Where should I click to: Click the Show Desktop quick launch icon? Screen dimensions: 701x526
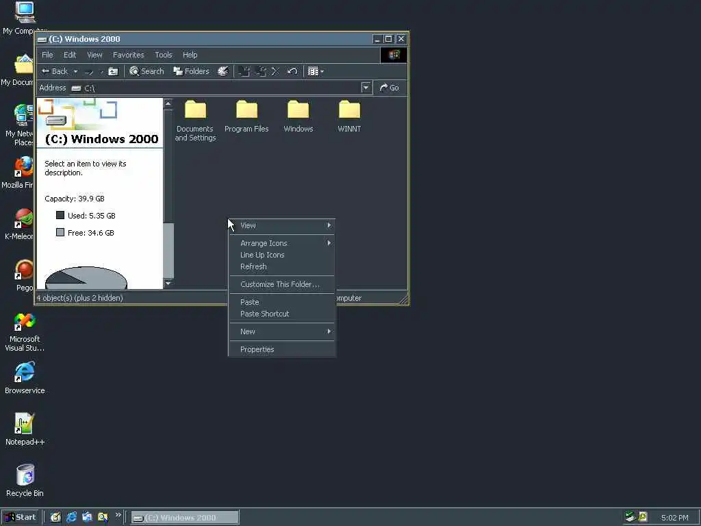[x=55, y=517]
